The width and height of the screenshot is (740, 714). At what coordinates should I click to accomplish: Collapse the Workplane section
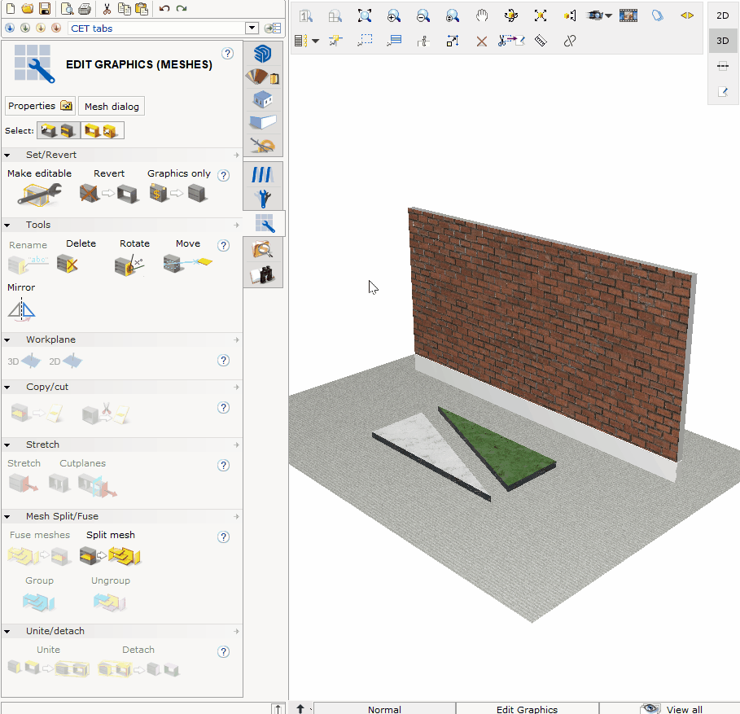7,339
